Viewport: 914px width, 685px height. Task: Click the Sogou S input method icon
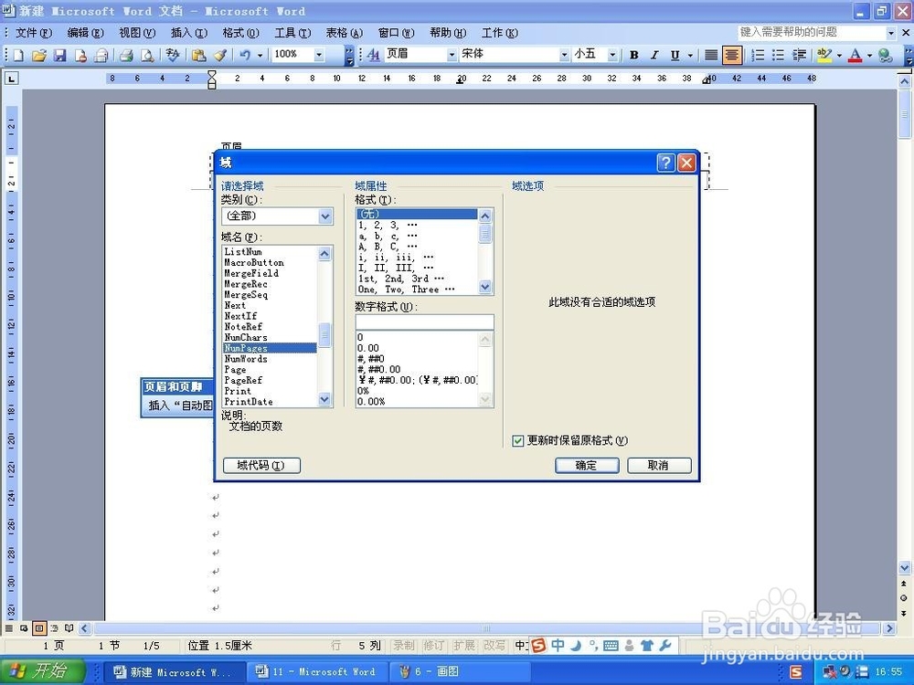538,645
